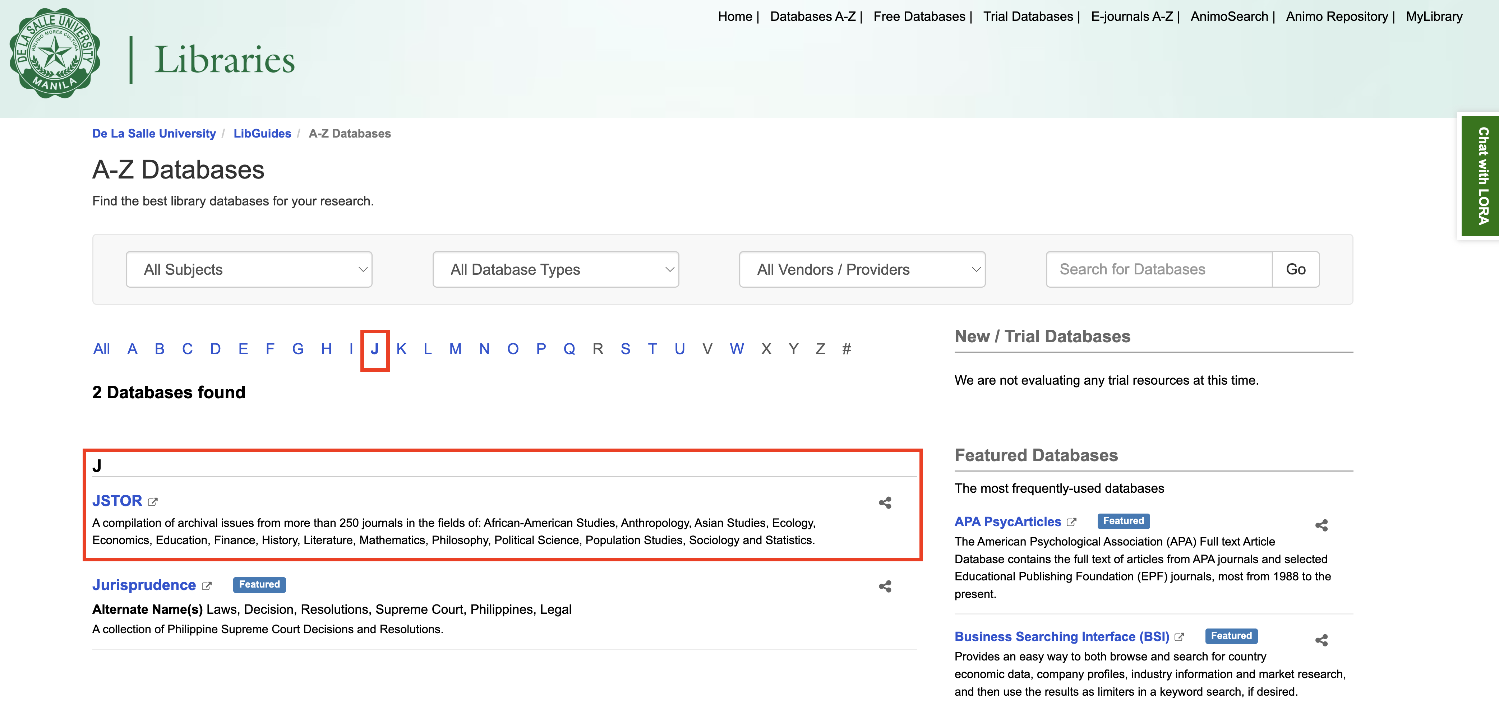Click the Featured badge beside Jurisprudence
This screenshot has height=705, width=1499.
[x=259, y=585]
